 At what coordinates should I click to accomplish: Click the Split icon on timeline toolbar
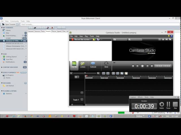point(118,73)
